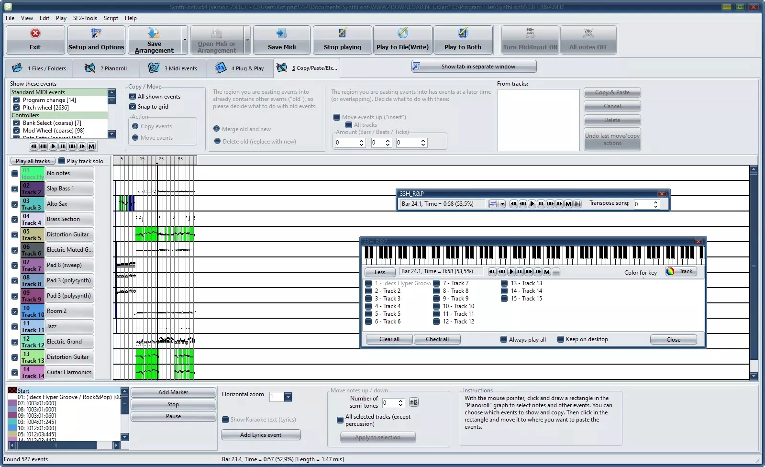
Task: Enable the Play track solo checkbox
Action: coord(62,161)
